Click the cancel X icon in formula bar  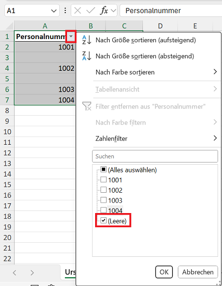tap(77, 10)
